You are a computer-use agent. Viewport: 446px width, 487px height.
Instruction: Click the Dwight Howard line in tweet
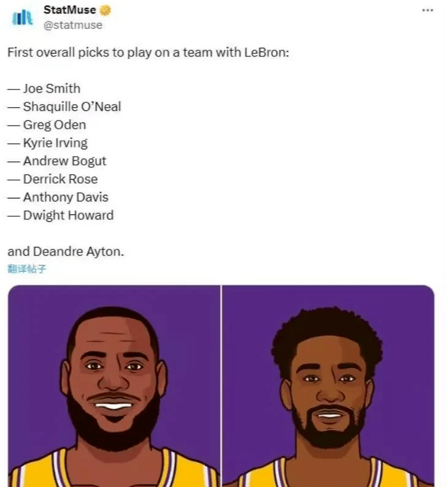pos(61,216)
